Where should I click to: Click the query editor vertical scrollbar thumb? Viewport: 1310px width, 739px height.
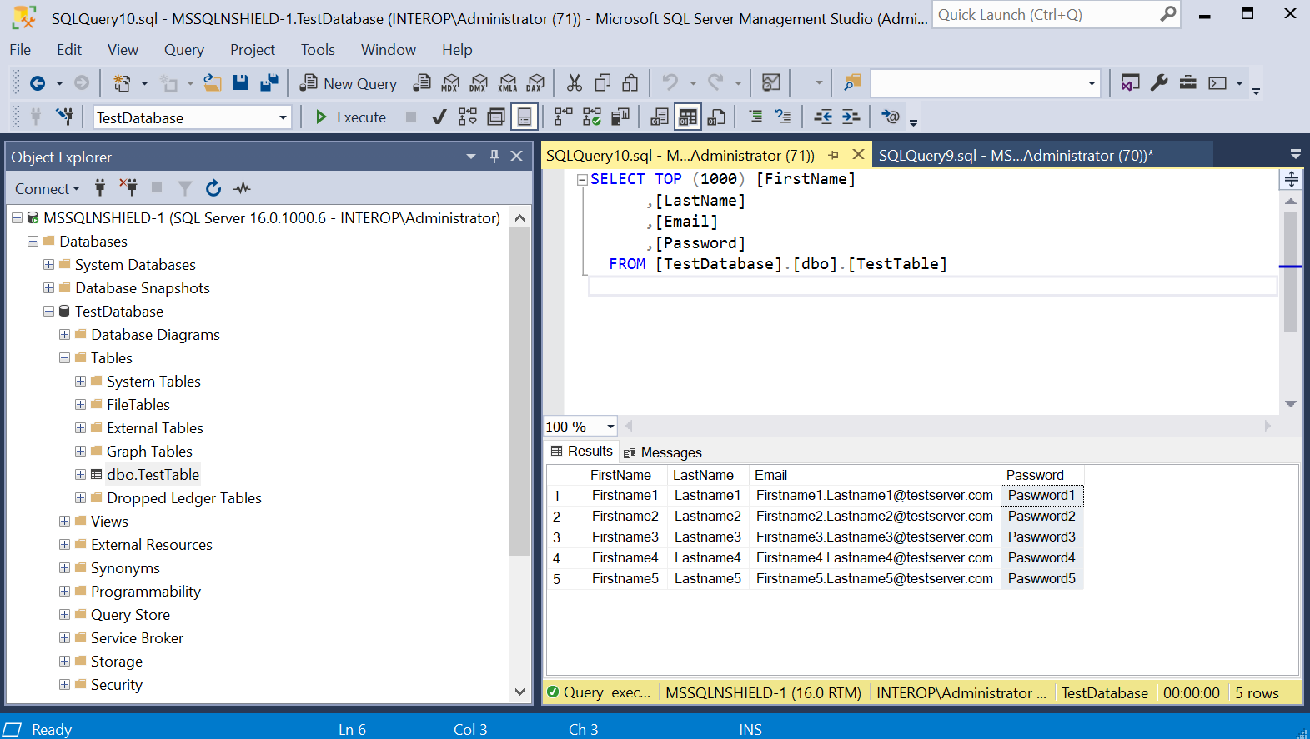(1291, 272)
